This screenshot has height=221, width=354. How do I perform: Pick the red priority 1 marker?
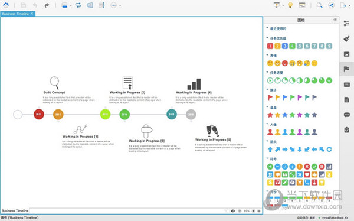pyautogui.click(x=270, y=46)
